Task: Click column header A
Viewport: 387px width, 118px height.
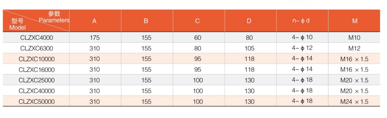Action: 94,21
